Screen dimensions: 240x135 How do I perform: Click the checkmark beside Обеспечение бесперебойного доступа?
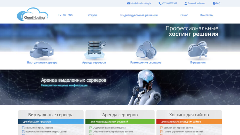91,131
